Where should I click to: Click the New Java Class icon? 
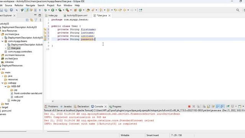coord(80,10)
